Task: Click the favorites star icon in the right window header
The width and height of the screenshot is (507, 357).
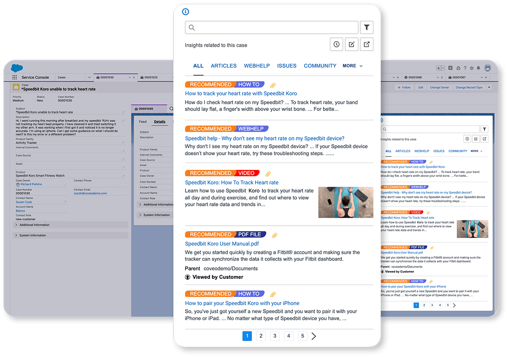Action: 439,68
